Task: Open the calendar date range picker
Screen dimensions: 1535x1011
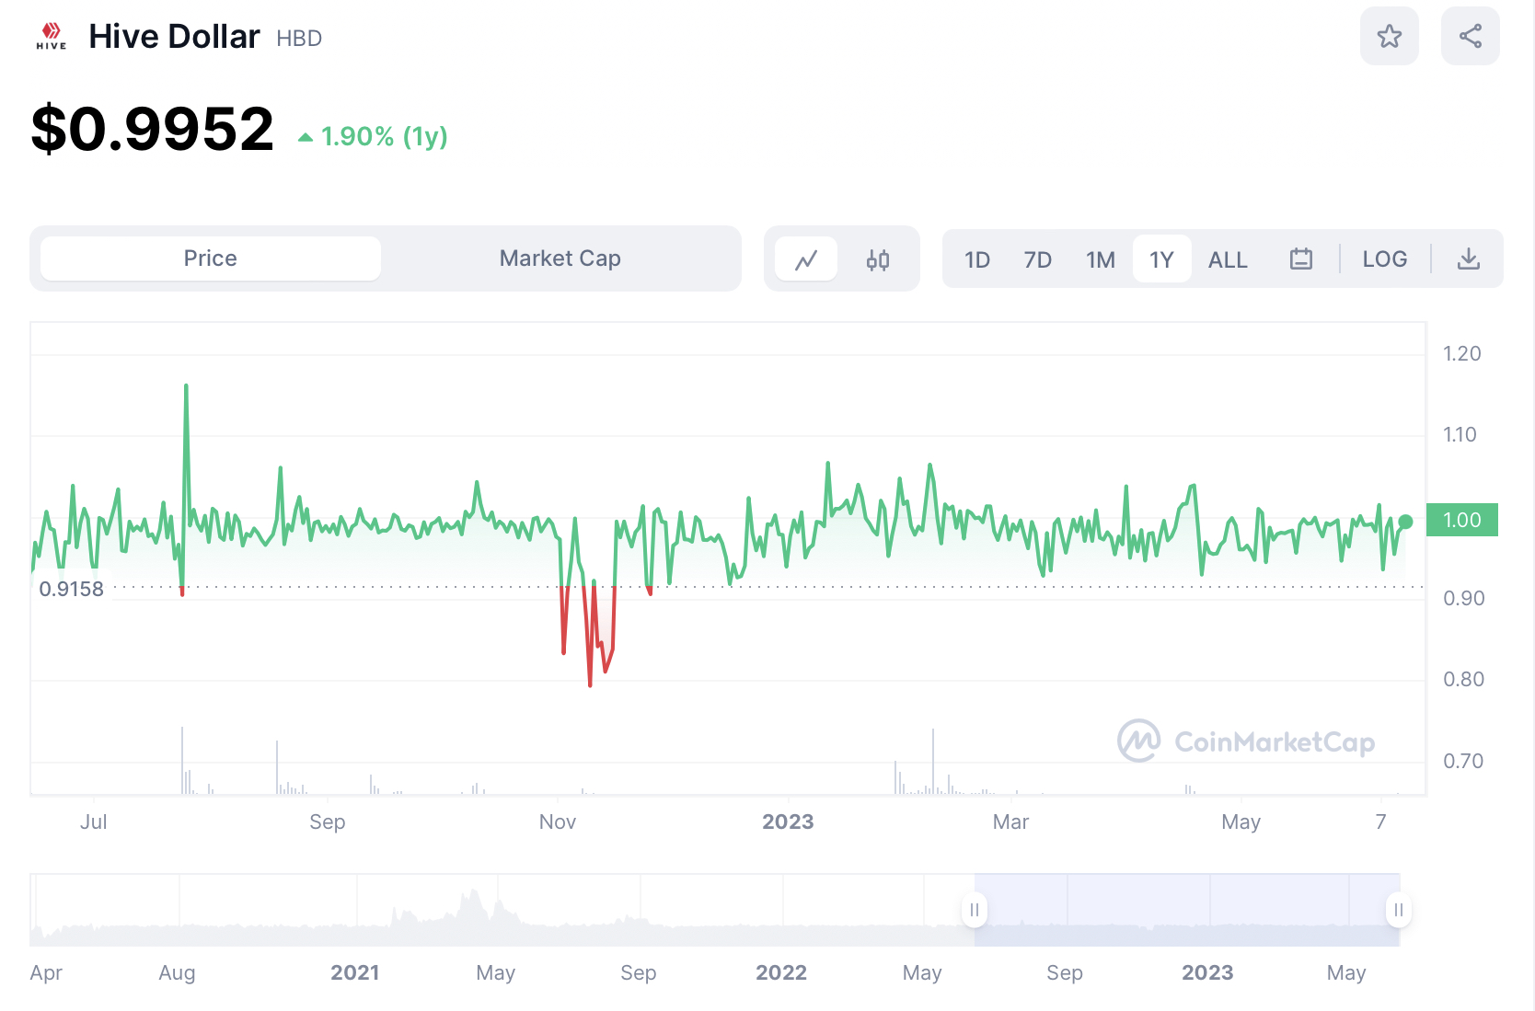Action: pos(1300,259)
